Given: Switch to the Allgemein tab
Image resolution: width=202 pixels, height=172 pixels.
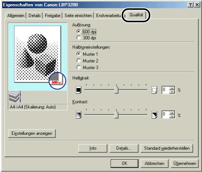Looking at the screenshot, I should [x=16, y=16].
